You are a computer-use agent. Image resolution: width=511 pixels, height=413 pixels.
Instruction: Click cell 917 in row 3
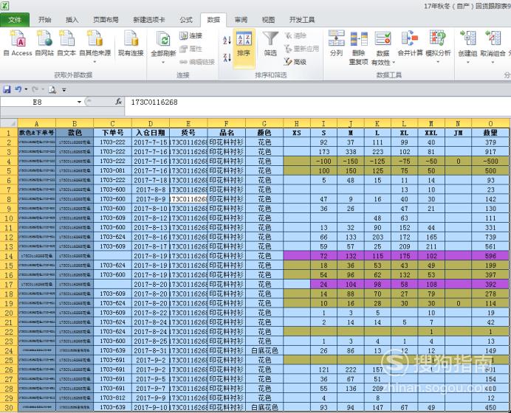490,152
